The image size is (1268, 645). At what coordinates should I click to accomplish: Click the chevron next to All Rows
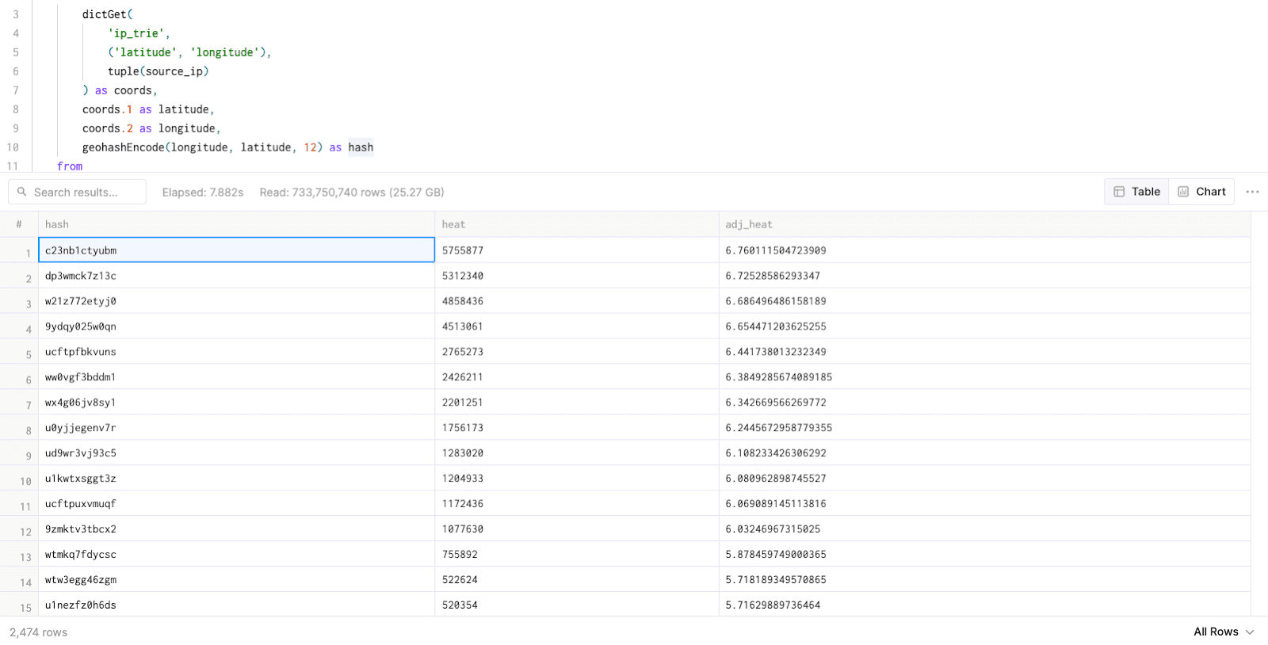coord(1250,632)
